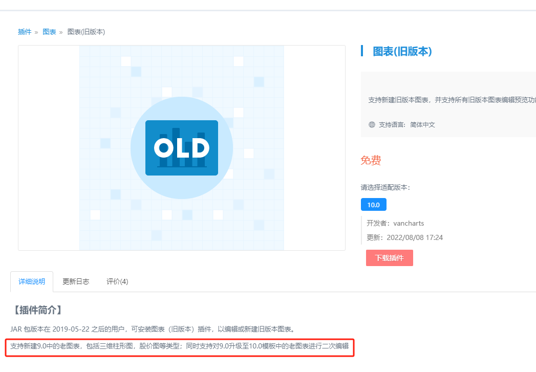Click the 图表(旧版本) plugin title
This screenshot has height=372, width=536.
pos(402,51)
